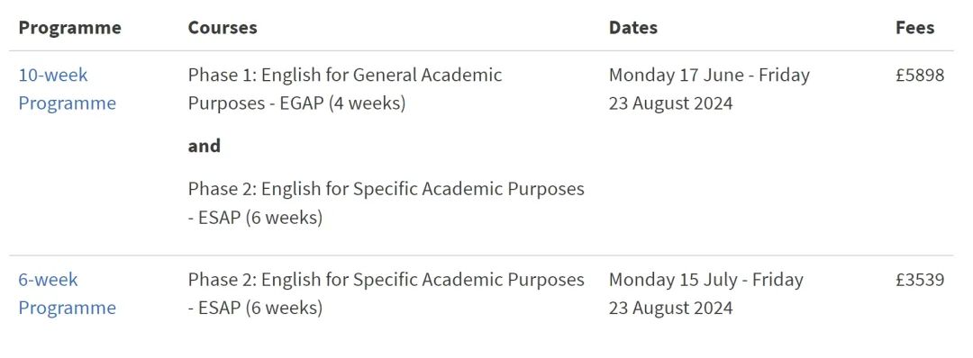This screenshot has width=973, height=358.
Task: Click Phase 1 English for General Academic text
Action: pos(345,76)
